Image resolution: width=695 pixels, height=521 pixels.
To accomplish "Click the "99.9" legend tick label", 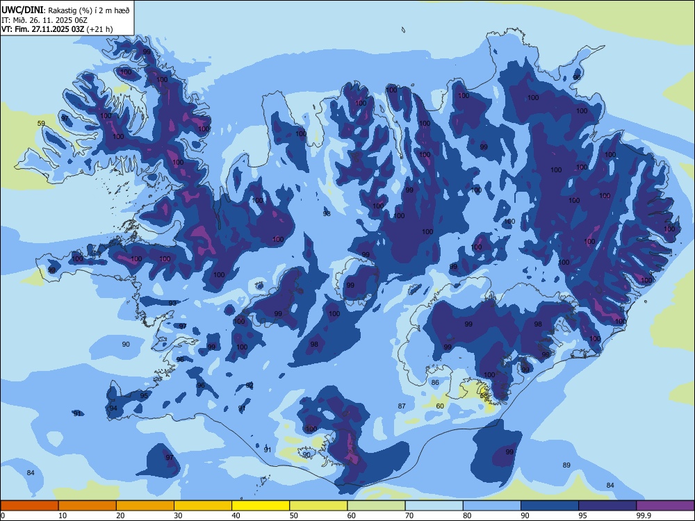I will pos(643,515).
